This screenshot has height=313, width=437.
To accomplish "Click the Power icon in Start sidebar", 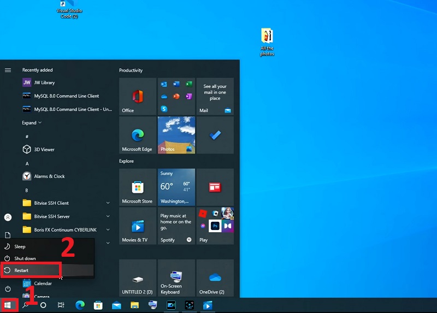I will 8,289.
